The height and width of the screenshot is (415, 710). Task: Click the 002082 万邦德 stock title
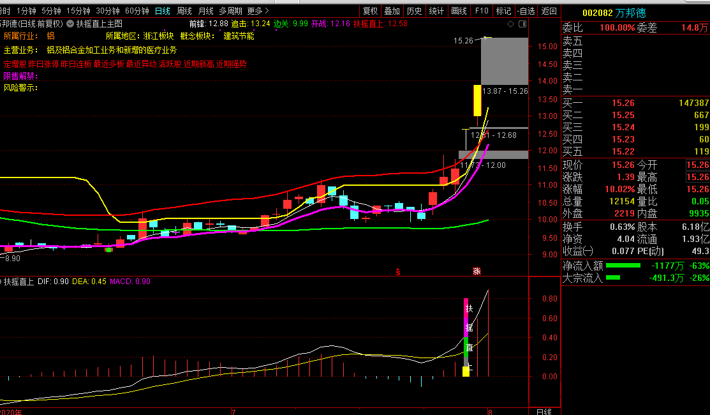click(x=613, y=12)
